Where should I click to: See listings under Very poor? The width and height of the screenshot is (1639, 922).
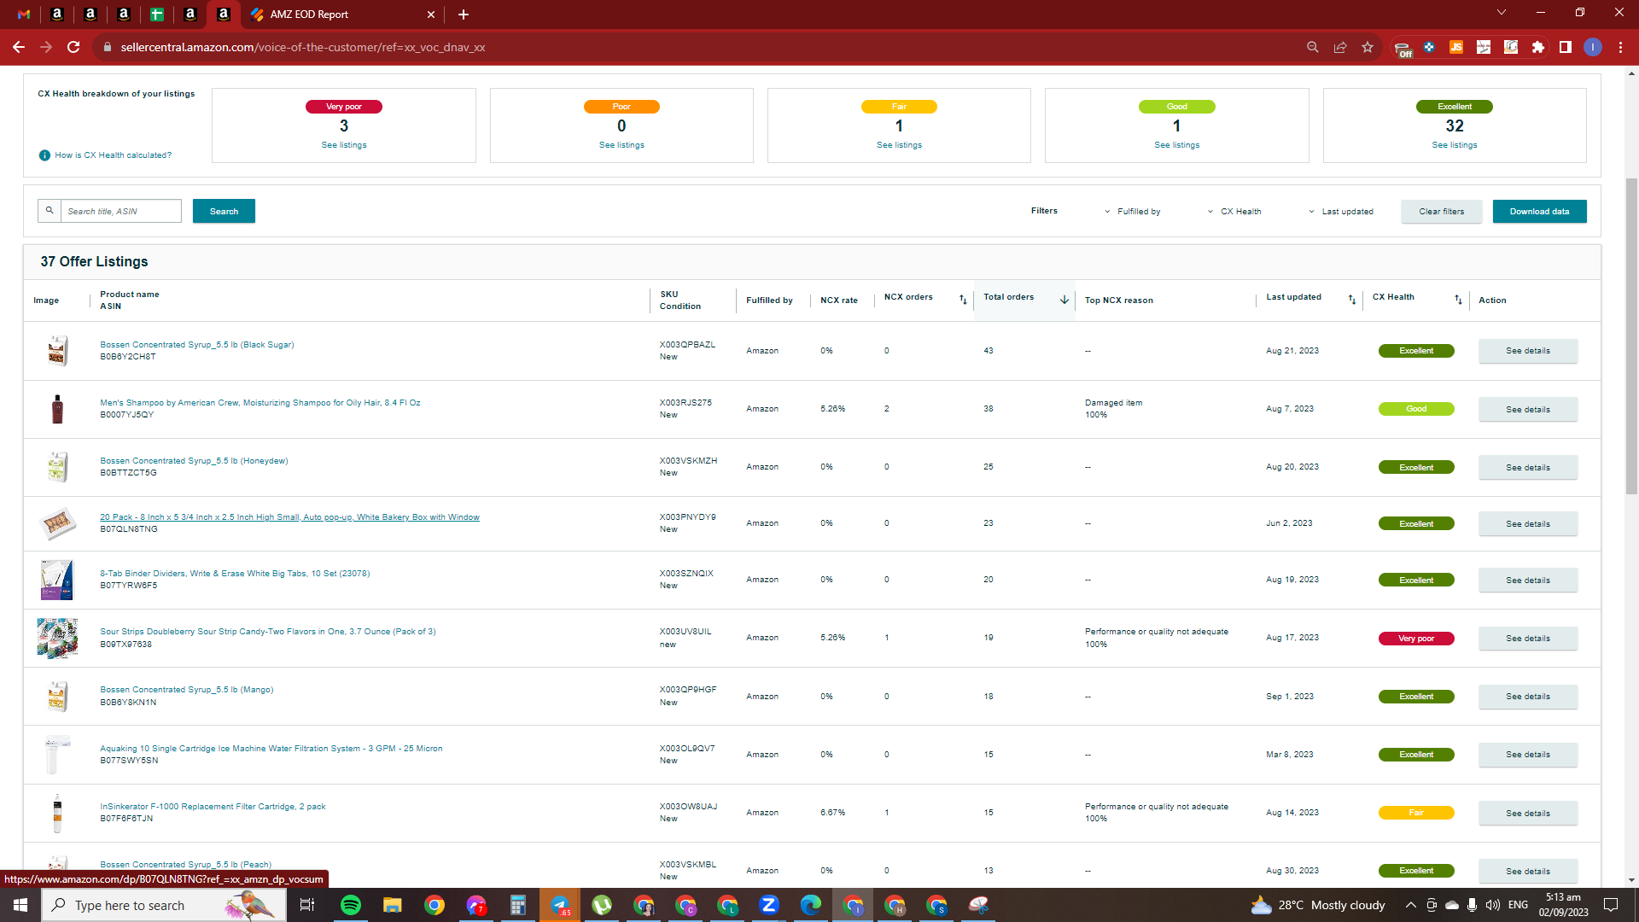tap(344, 145)
